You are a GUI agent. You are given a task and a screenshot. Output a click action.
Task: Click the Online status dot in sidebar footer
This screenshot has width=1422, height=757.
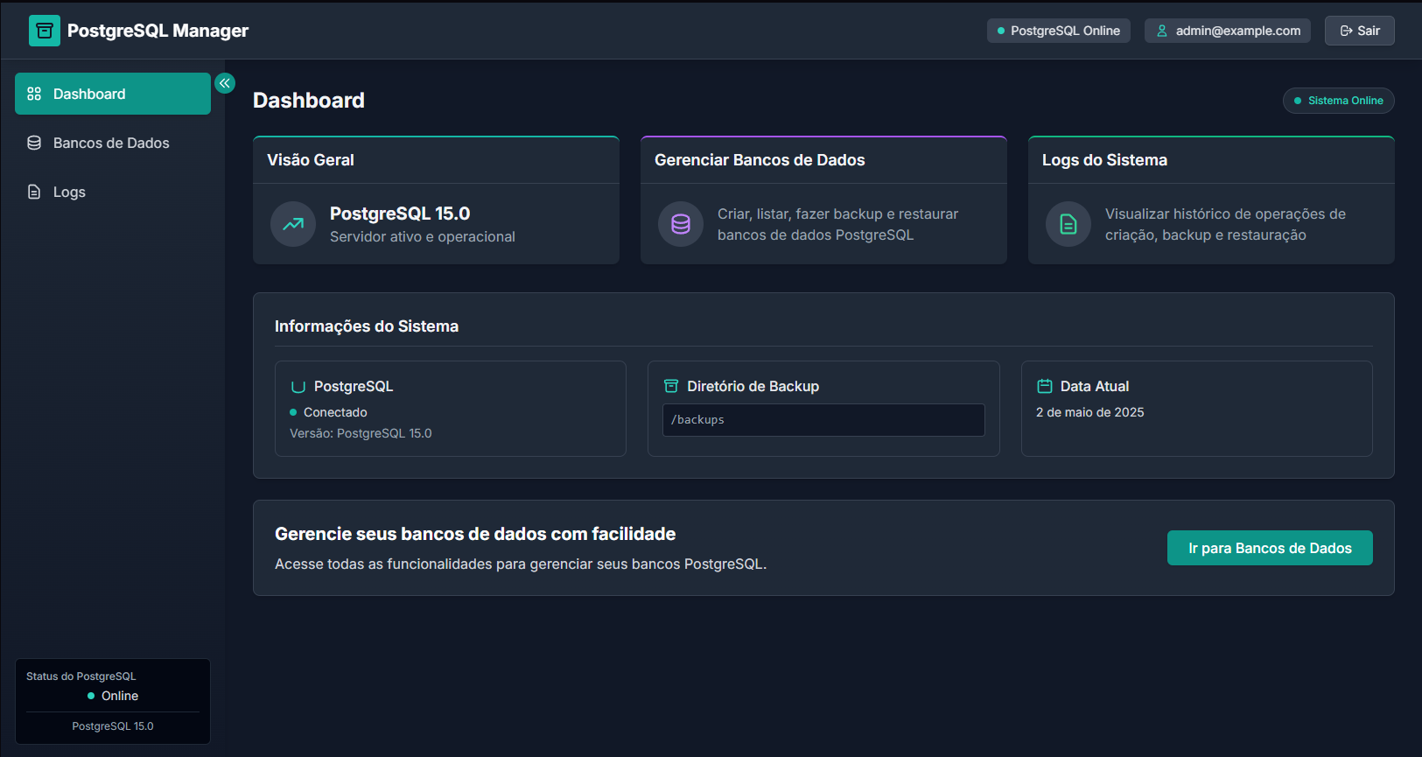[x=91, y=696]
